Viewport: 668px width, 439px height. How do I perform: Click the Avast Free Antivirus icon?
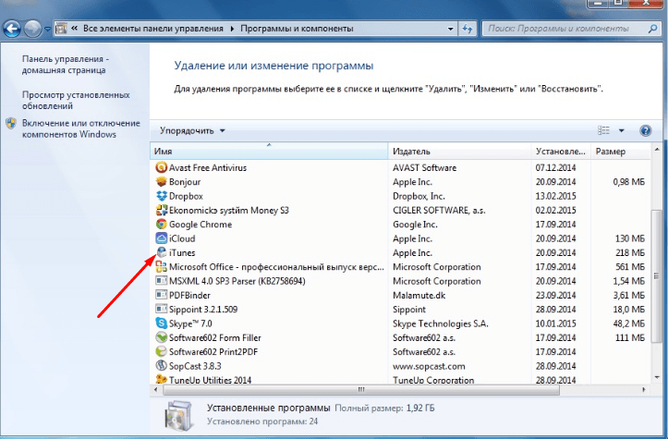(x=161, y=167)
